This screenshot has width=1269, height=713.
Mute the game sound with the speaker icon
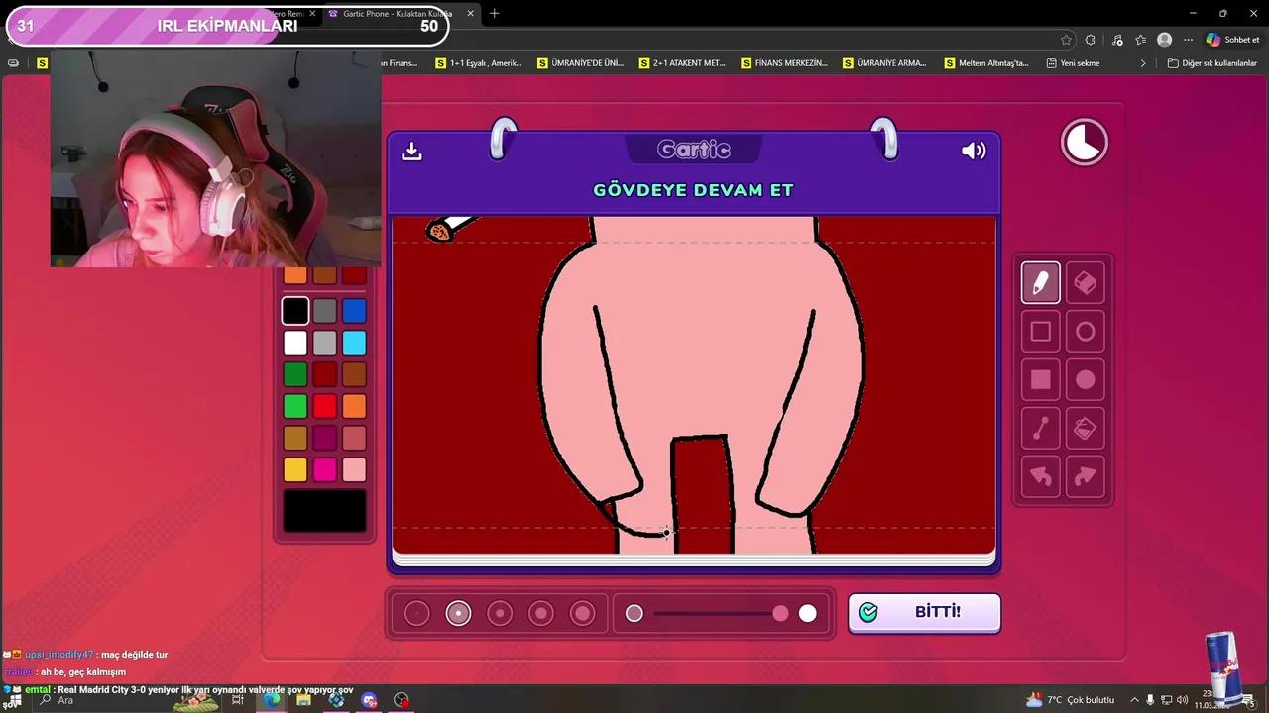pos(973,151)
